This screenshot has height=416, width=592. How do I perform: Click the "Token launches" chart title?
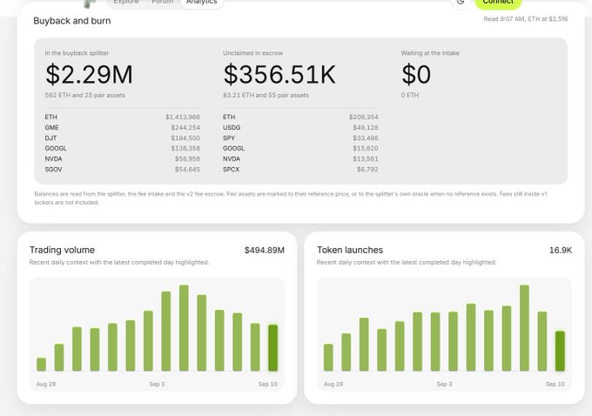click(x=350, y=250)
